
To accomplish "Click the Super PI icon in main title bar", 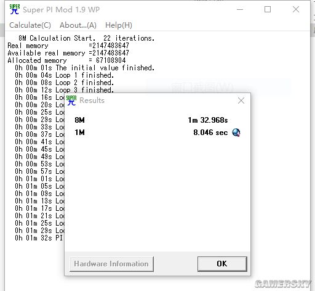I will (15, 9).
